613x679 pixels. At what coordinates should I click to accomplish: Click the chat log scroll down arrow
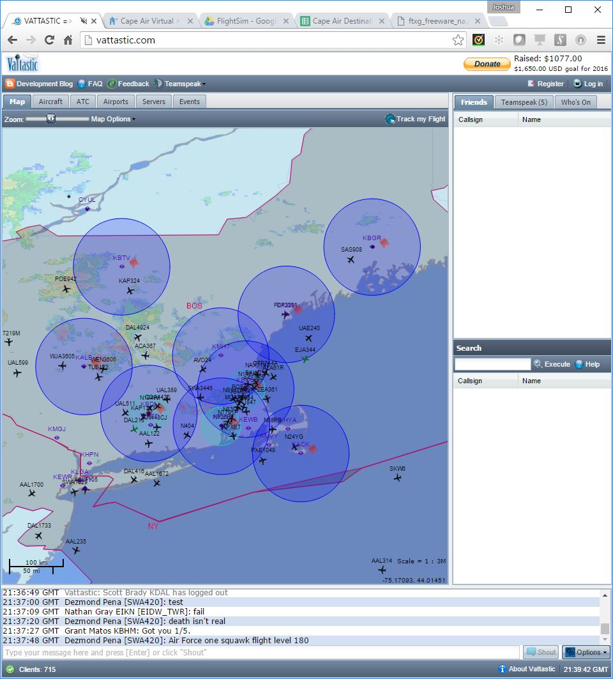[605, 639]
